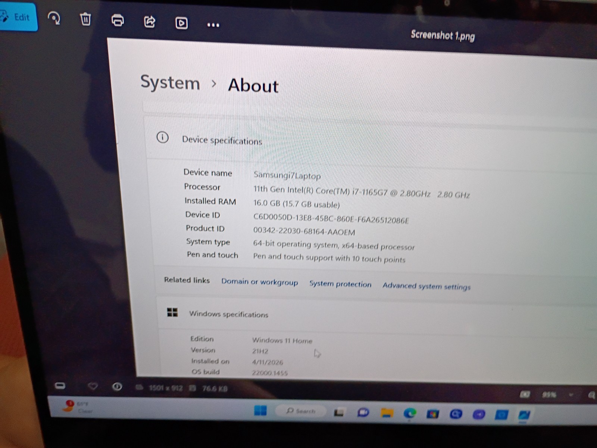
Task: Open Task View on the taskbar
Action: 339,412
